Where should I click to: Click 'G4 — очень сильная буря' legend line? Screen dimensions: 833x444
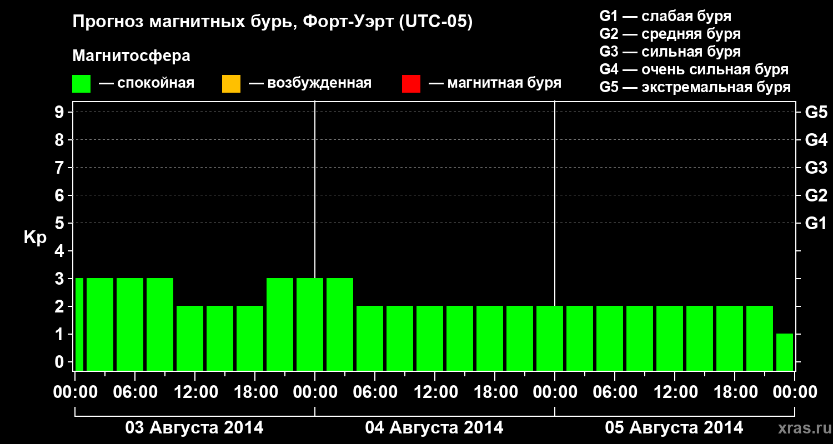click(x=694, y=69)
